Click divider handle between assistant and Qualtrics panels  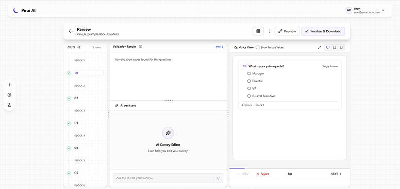point(228,115)
